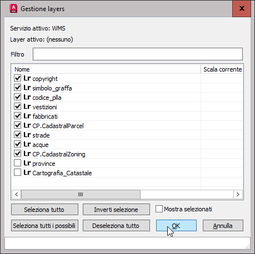Select the CP.CadastralZoning layer name
This screenshot has height=254, width=255.
[x=59, y=154]
